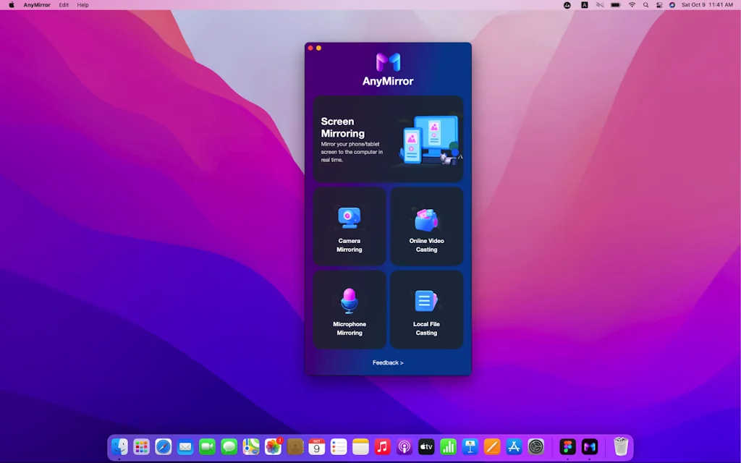The height and width of the screenshot is (463, 741).
Task: Click the date and time display
Action: [707, 5]
